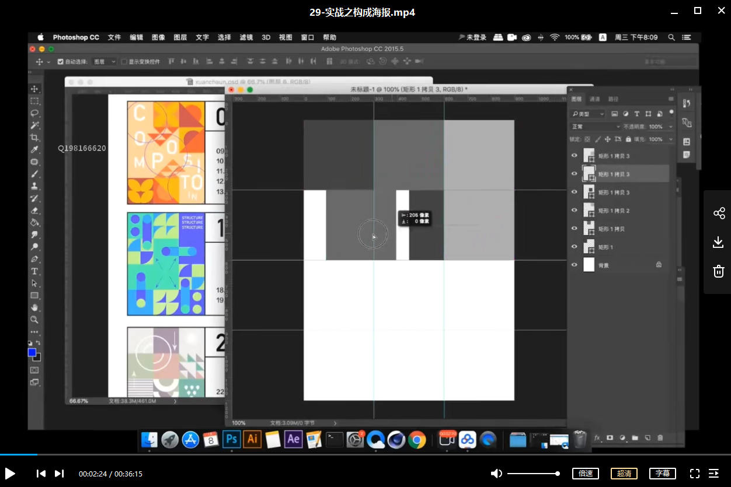This screenshot has height=487, width=731.
Task: Click the 倍速 playback speed button
Action: [586, 474]
